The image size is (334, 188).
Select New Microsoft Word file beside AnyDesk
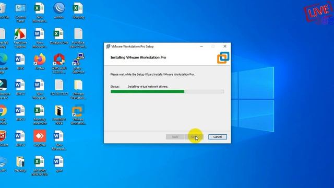click(59, 140)
